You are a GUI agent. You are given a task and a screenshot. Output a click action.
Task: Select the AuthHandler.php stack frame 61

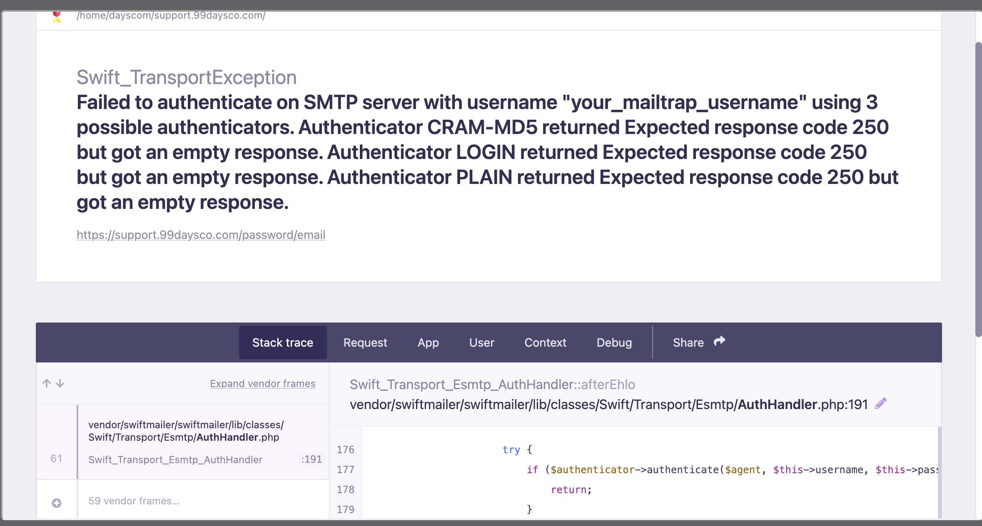click(x=183, y=442)
